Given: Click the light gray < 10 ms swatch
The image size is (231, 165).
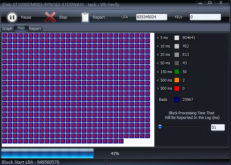Looking at the screenshot, I should pyautogui.click(x=177, y=46).
